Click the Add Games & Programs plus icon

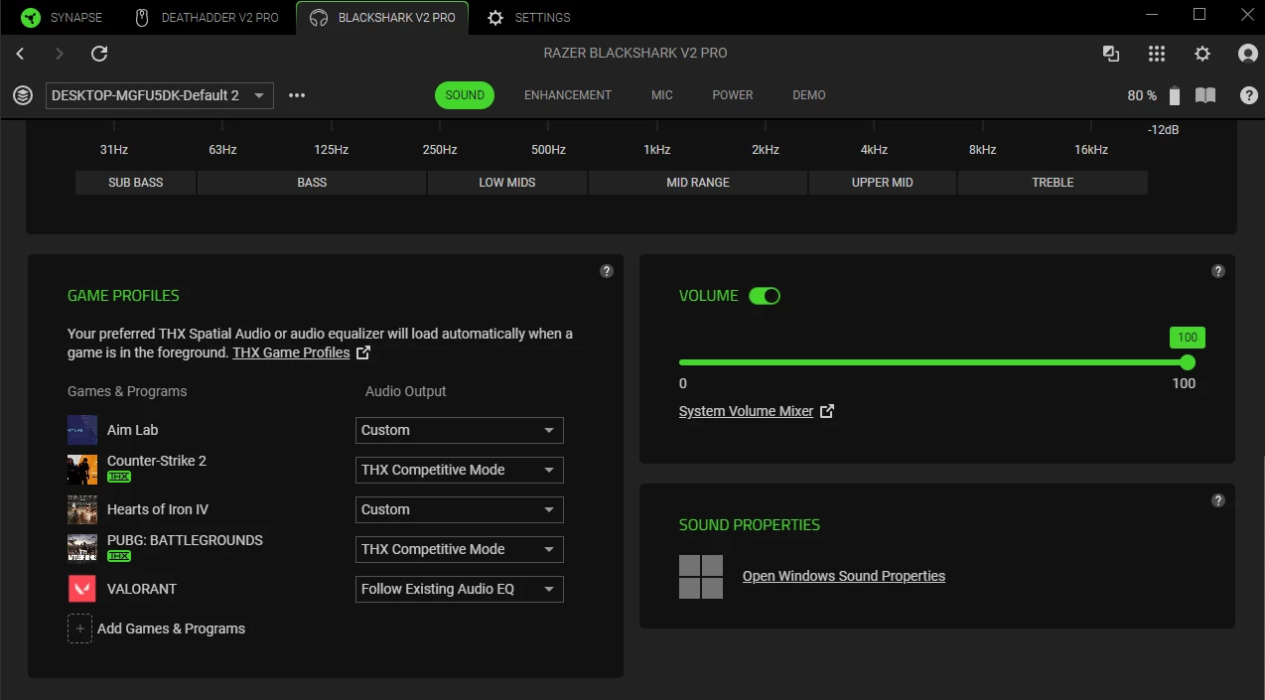[x=79, y=629]
